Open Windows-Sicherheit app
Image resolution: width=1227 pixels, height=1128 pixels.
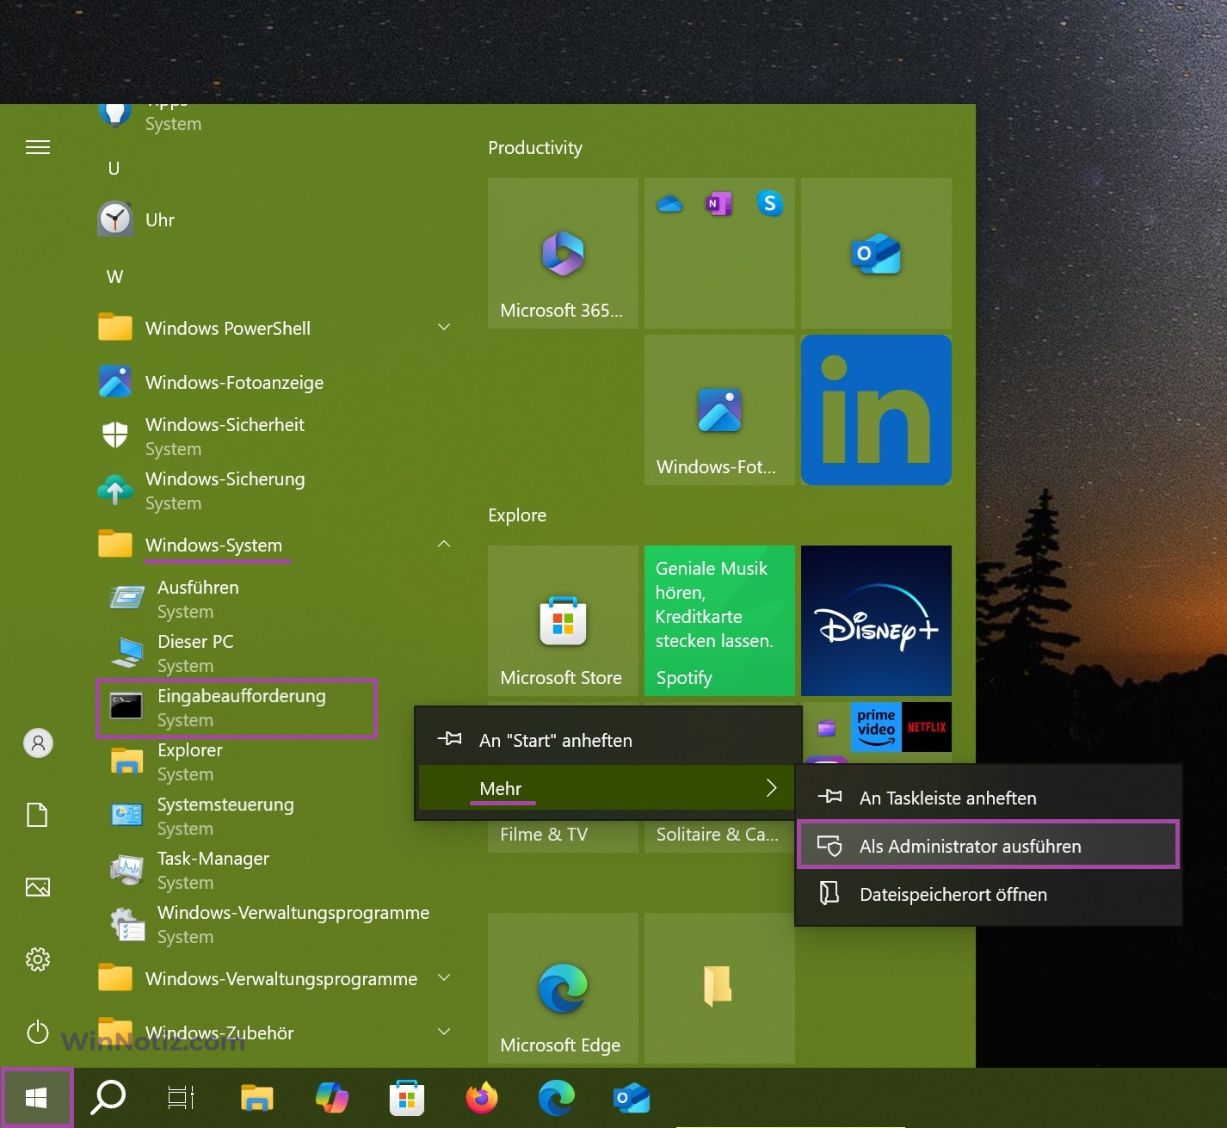click(275, 437)
